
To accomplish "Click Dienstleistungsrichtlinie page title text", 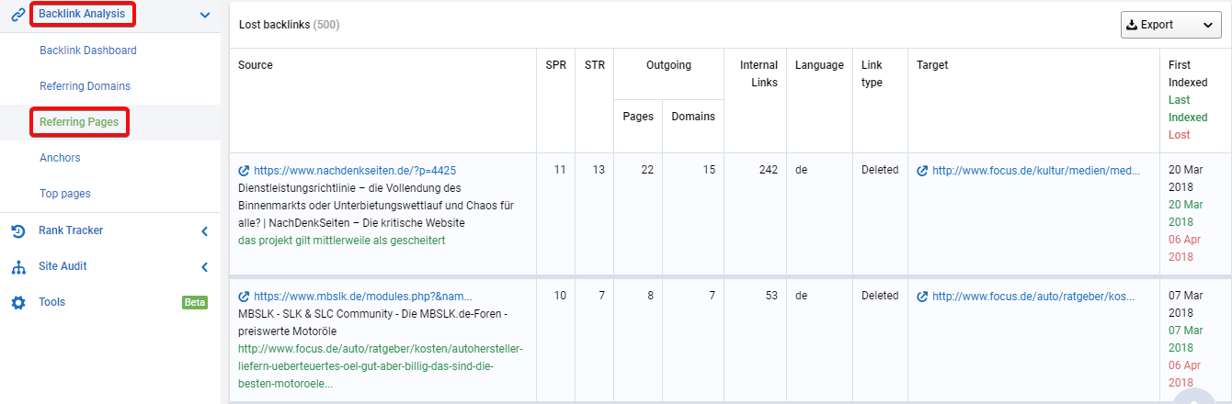I will [376, 205].
